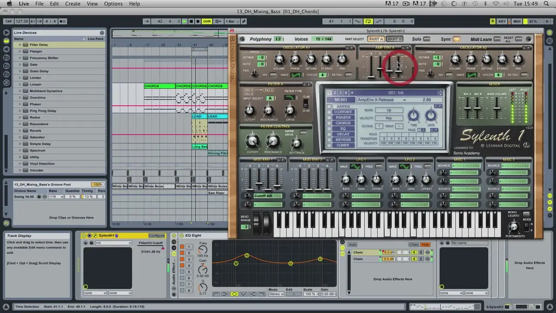Click the Groove Pool 100% global amount
The image size is (556, 313).
pos(97,184)
